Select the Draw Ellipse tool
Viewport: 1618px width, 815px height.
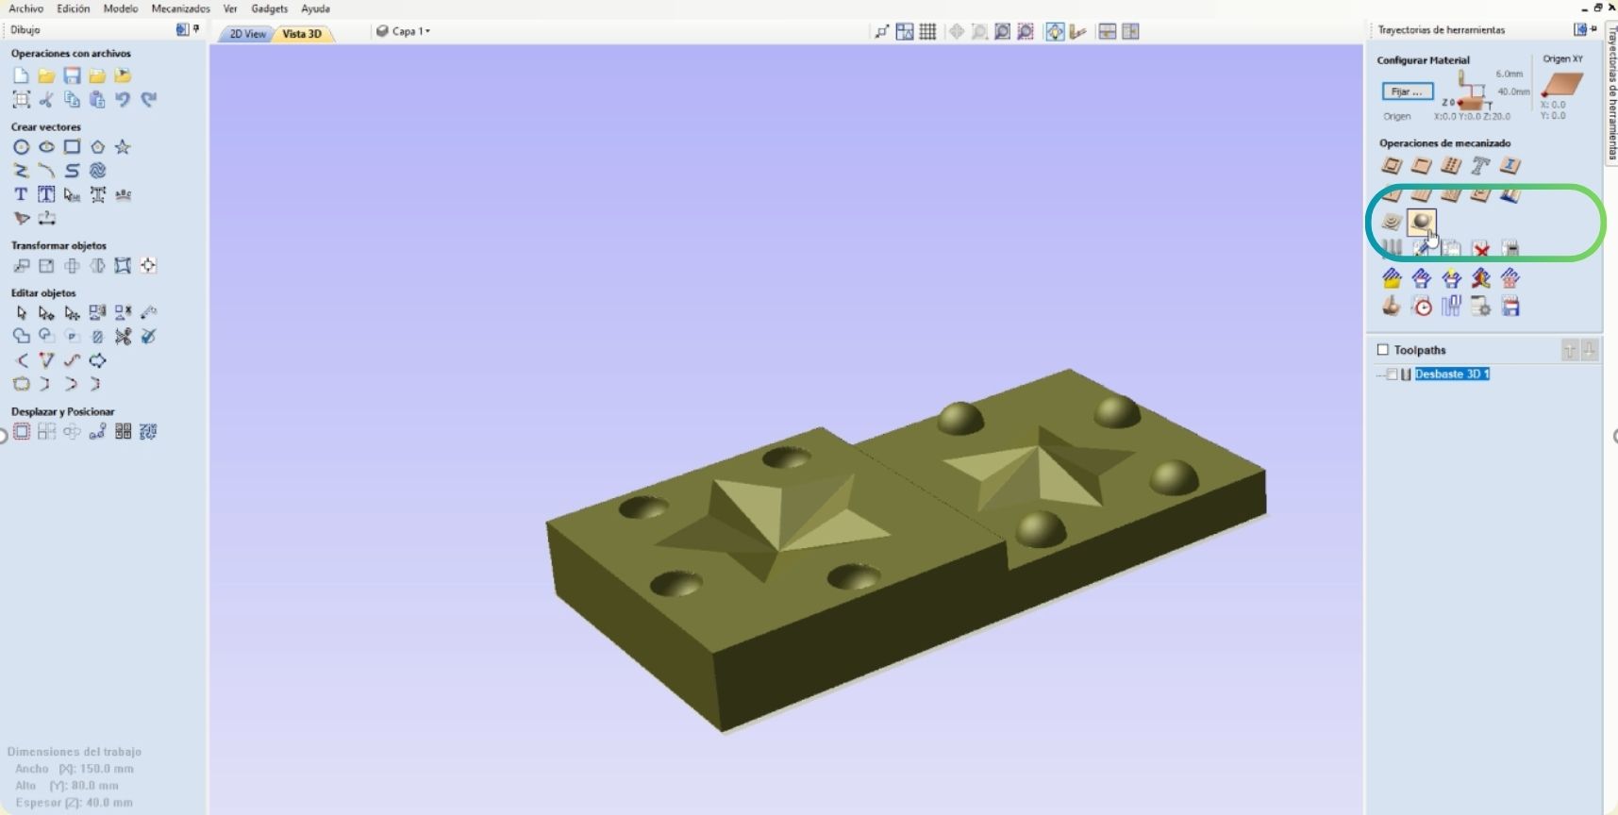coord(46,147)
